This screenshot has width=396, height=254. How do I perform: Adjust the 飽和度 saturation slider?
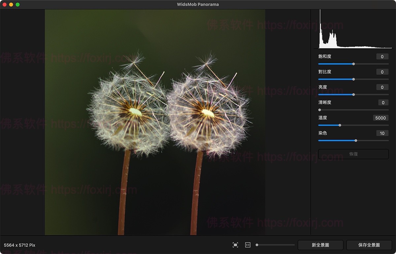tap(354, 64)
